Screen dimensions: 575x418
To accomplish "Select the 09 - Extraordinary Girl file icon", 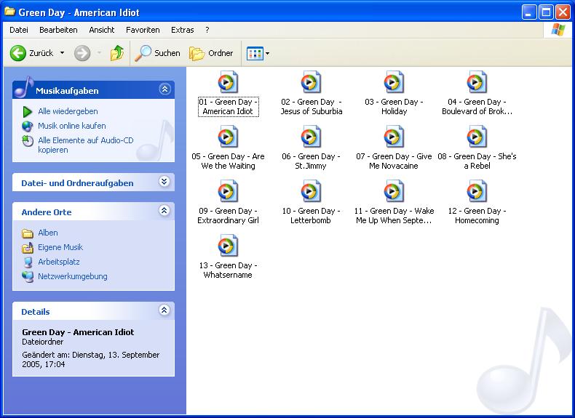I will (228, 191).
